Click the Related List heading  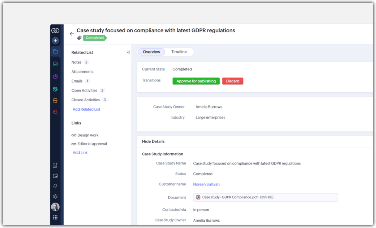(x=82, y=52)
